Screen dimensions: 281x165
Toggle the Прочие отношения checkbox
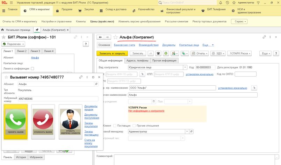(134, 126)
